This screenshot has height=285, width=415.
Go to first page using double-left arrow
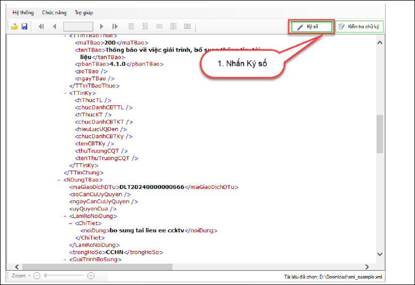[x=41, y=26]
